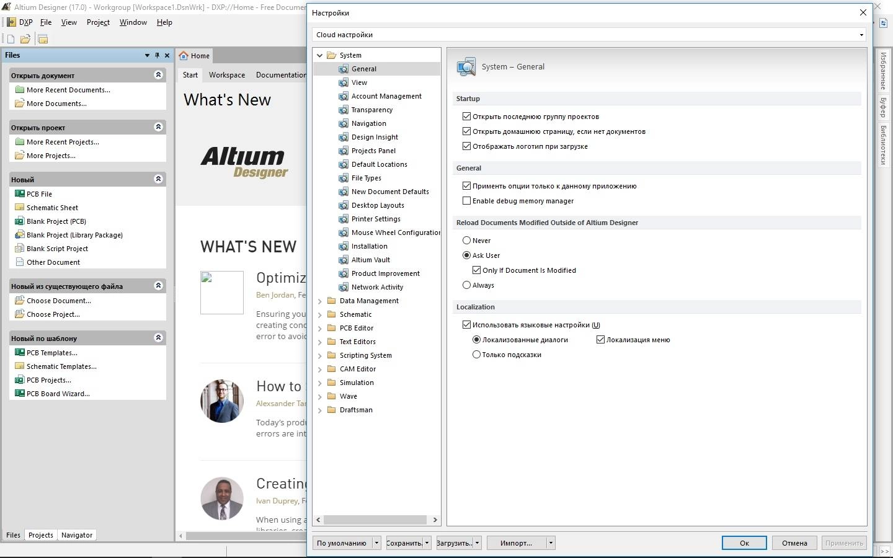Click the PCB Board Wizard icon
This screenshot has height=558, width=893.
point(20,394)
